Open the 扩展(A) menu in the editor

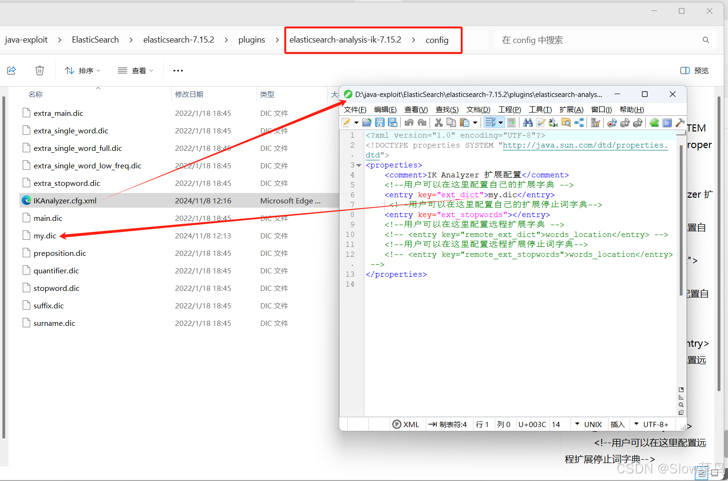pos(571,110)
